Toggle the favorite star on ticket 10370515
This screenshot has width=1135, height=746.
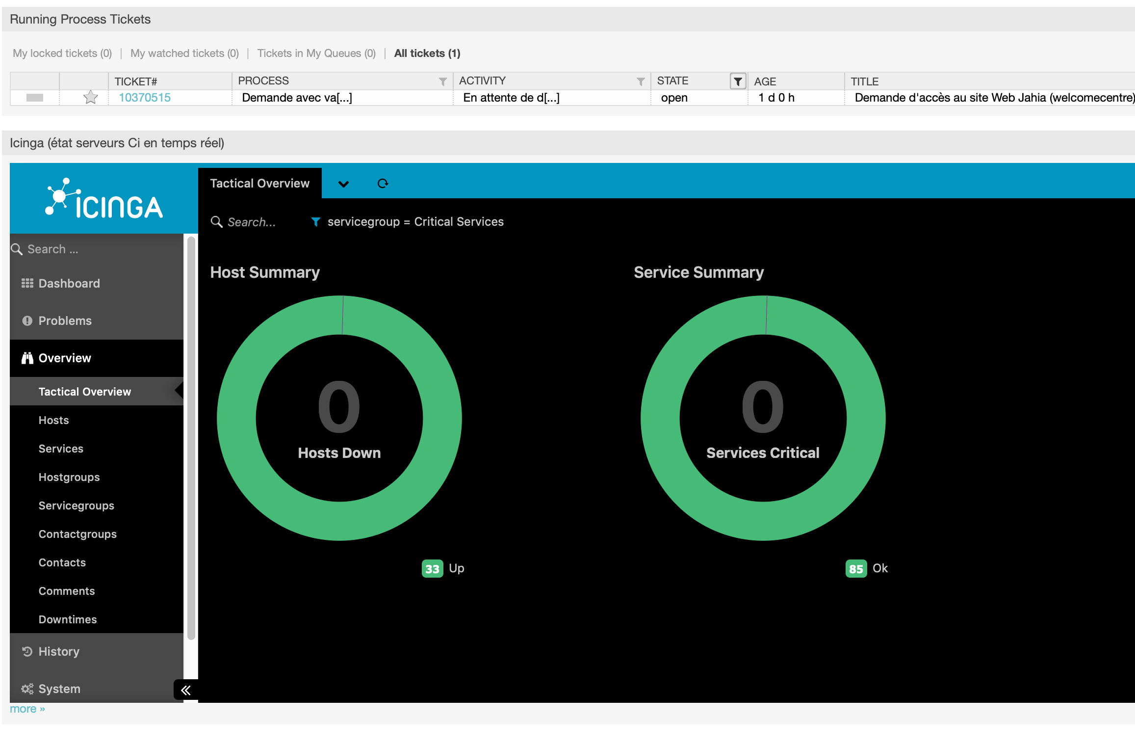click(x=91, y=98)
